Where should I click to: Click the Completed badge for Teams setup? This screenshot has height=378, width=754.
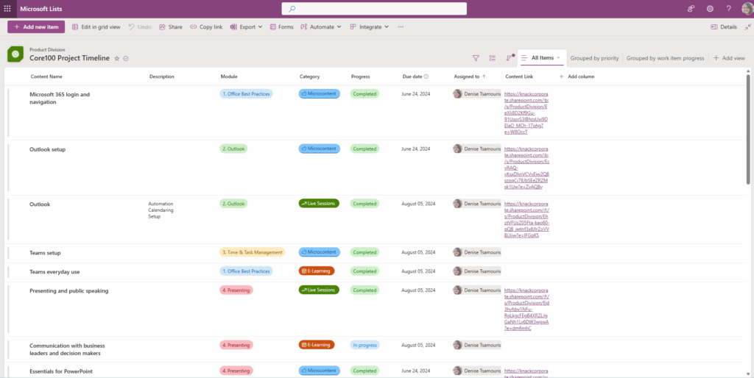tap(364, 252)
